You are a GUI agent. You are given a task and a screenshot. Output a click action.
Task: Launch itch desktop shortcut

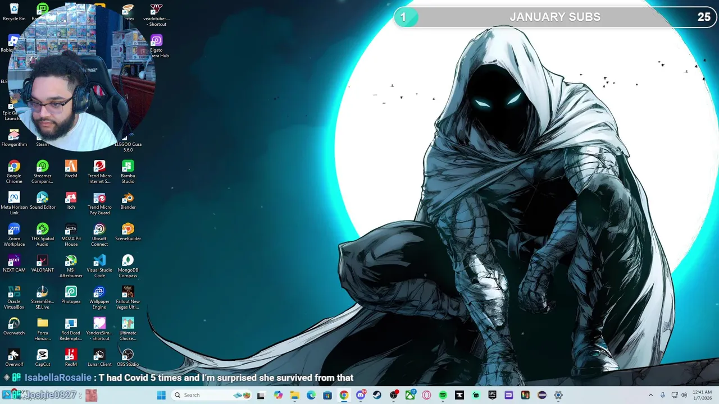pyautogui.click(x=71, y=200)
